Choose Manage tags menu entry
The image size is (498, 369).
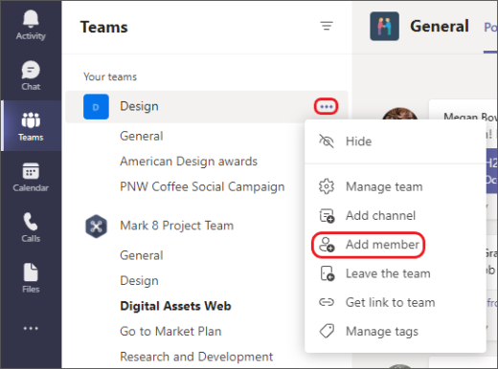coord(396,332)
